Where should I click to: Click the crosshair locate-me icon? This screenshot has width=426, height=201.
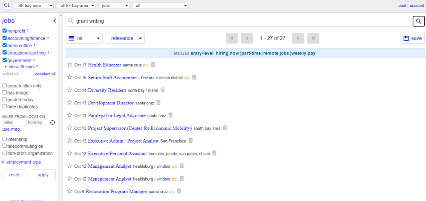[x=53, y=123]
